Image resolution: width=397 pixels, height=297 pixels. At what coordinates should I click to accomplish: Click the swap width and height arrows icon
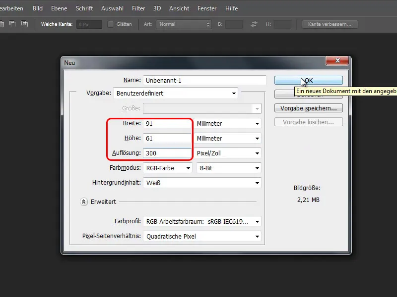(255, 23)
